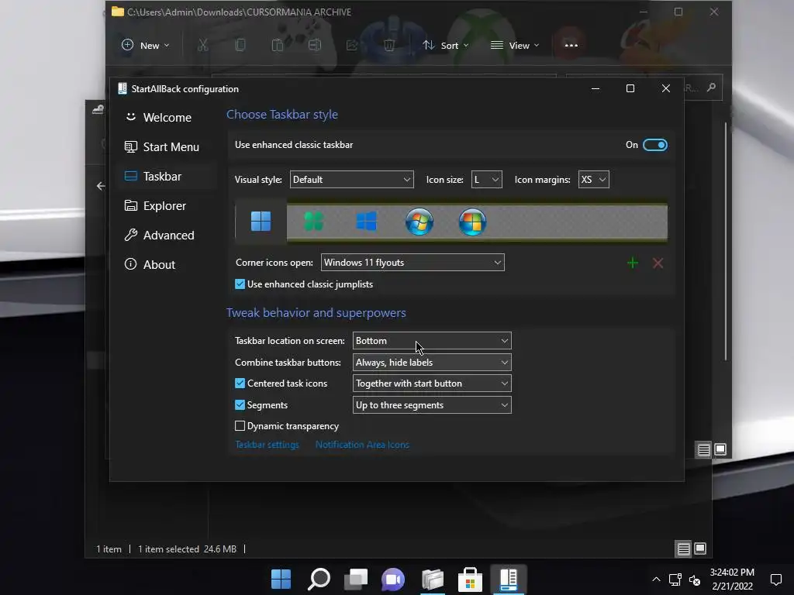
Task: Open File Explorer from the taskbar
Action: coord(433,580)
